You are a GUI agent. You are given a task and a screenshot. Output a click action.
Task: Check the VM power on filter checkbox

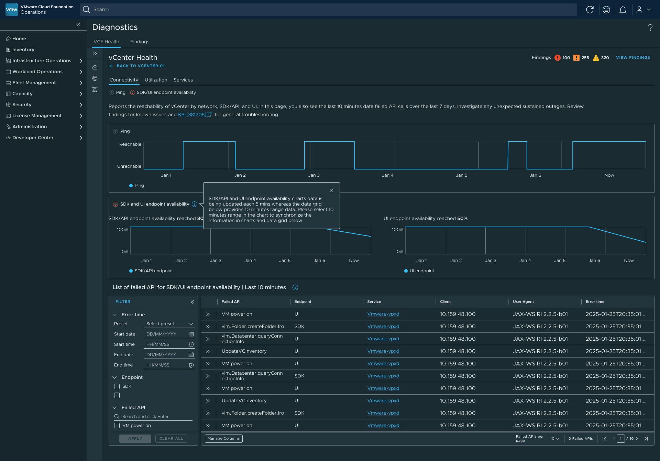point(117,426)
